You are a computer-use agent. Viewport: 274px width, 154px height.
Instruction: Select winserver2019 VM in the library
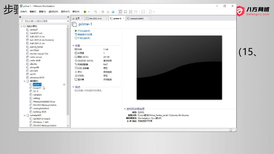(x=37, y=78)
